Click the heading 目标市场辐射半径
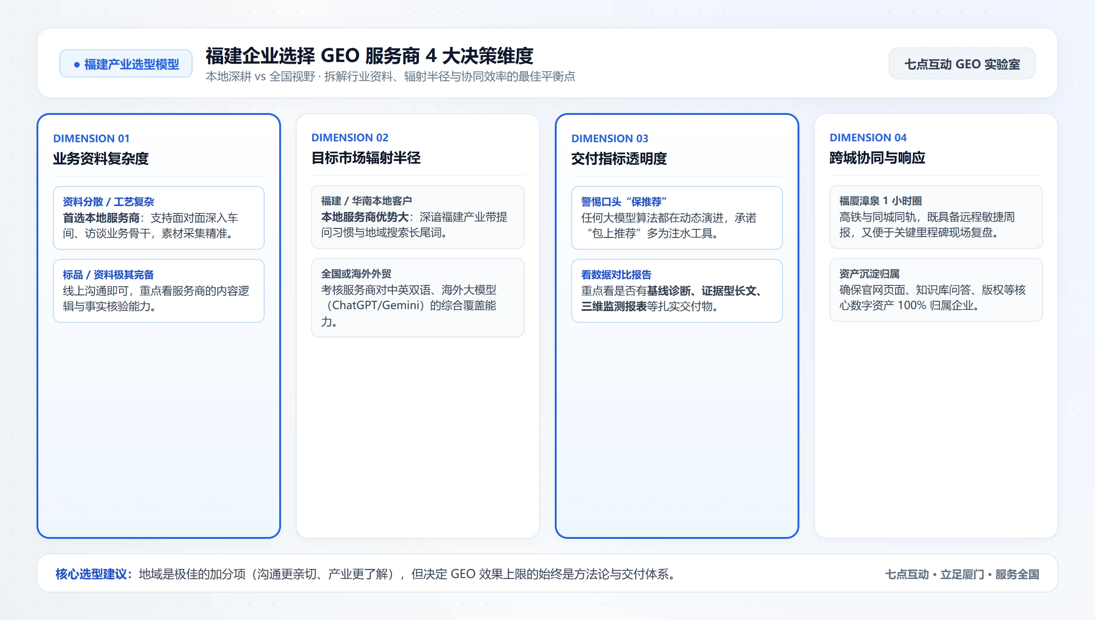 point(366,158)
